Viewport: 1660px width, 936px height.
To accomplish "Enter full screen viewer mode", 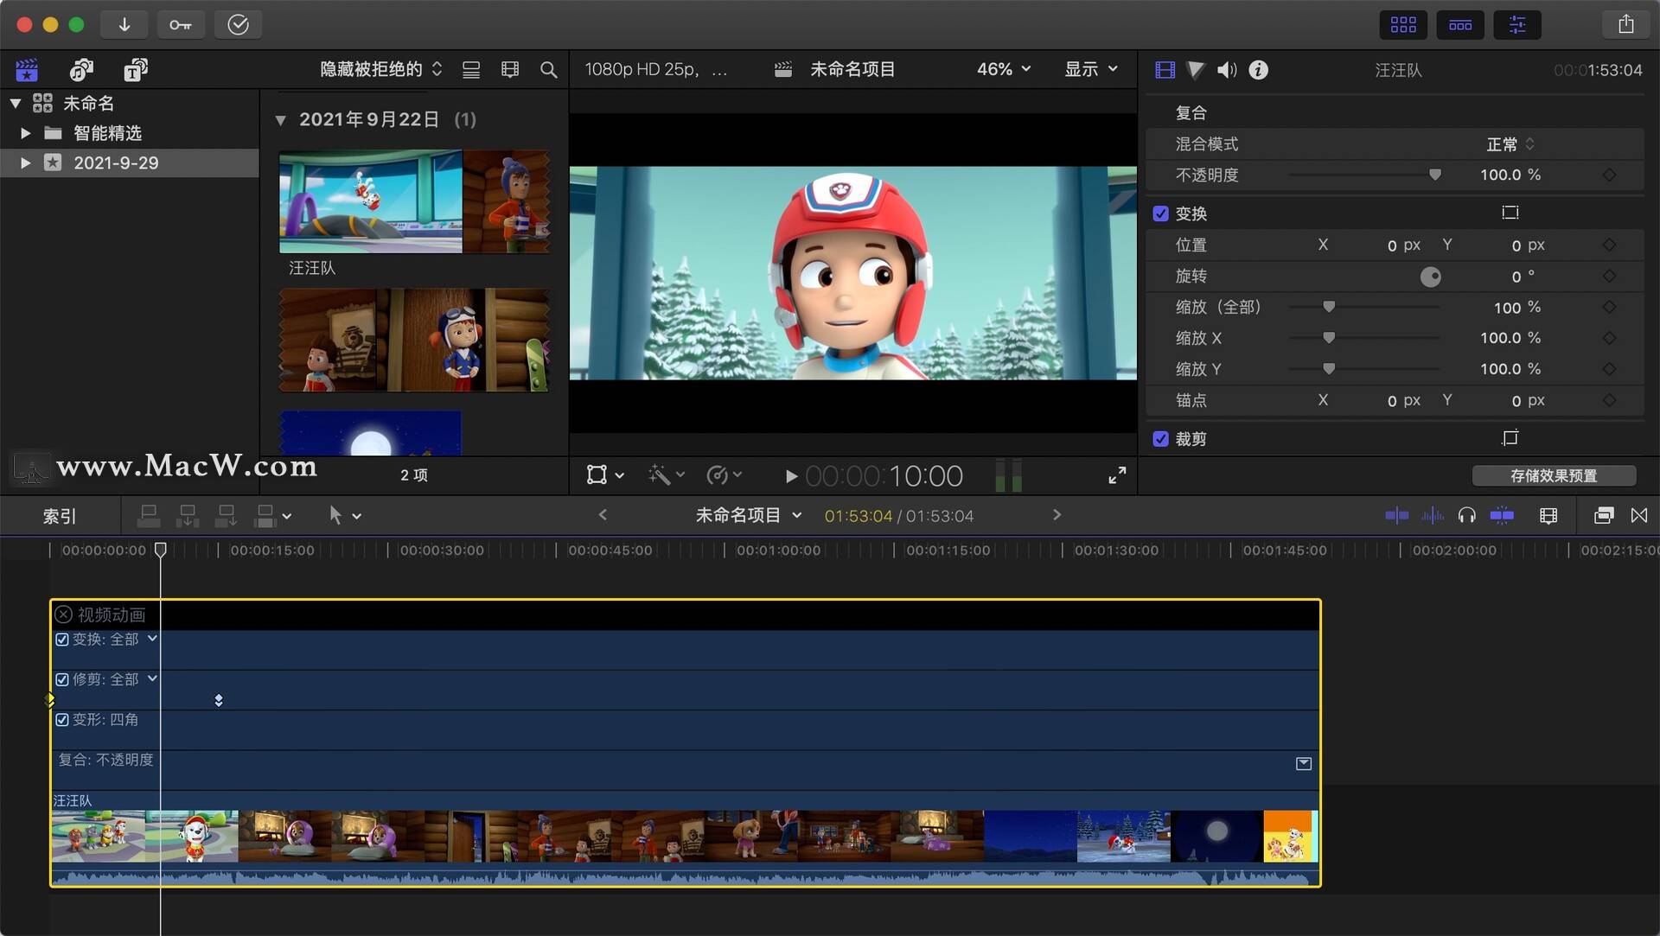I will pyautogui.click(x=1117, y=475).
